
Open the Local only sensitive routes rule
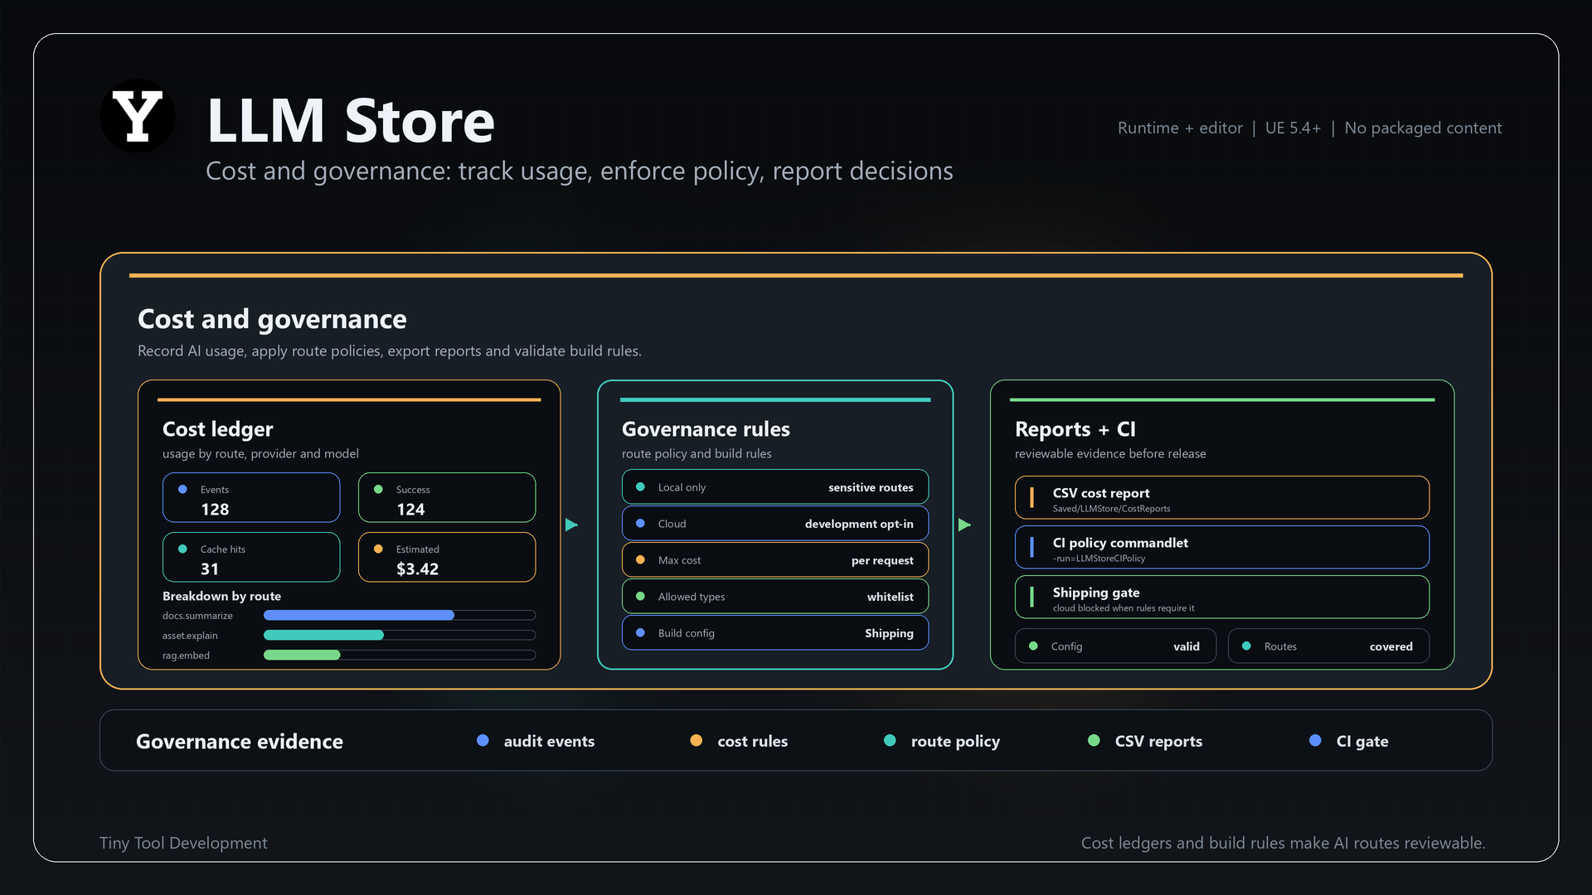(x=775, y=487)
